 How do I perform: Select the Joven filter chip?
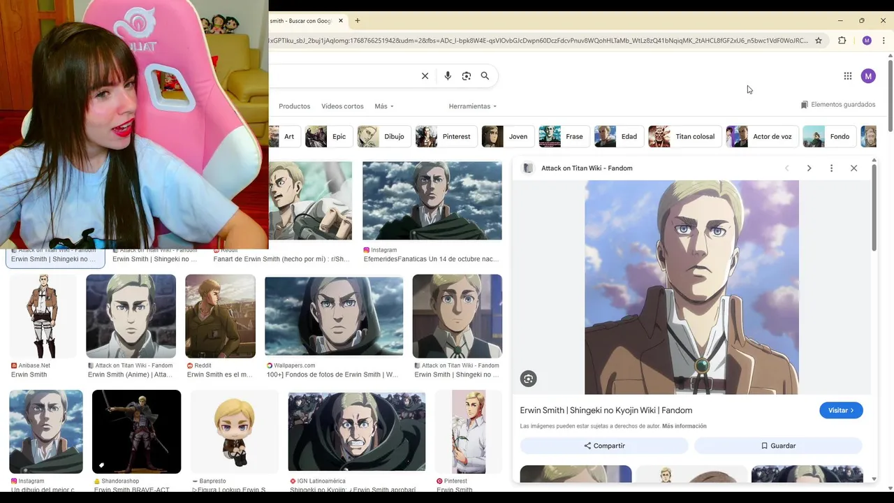[508, 136]
